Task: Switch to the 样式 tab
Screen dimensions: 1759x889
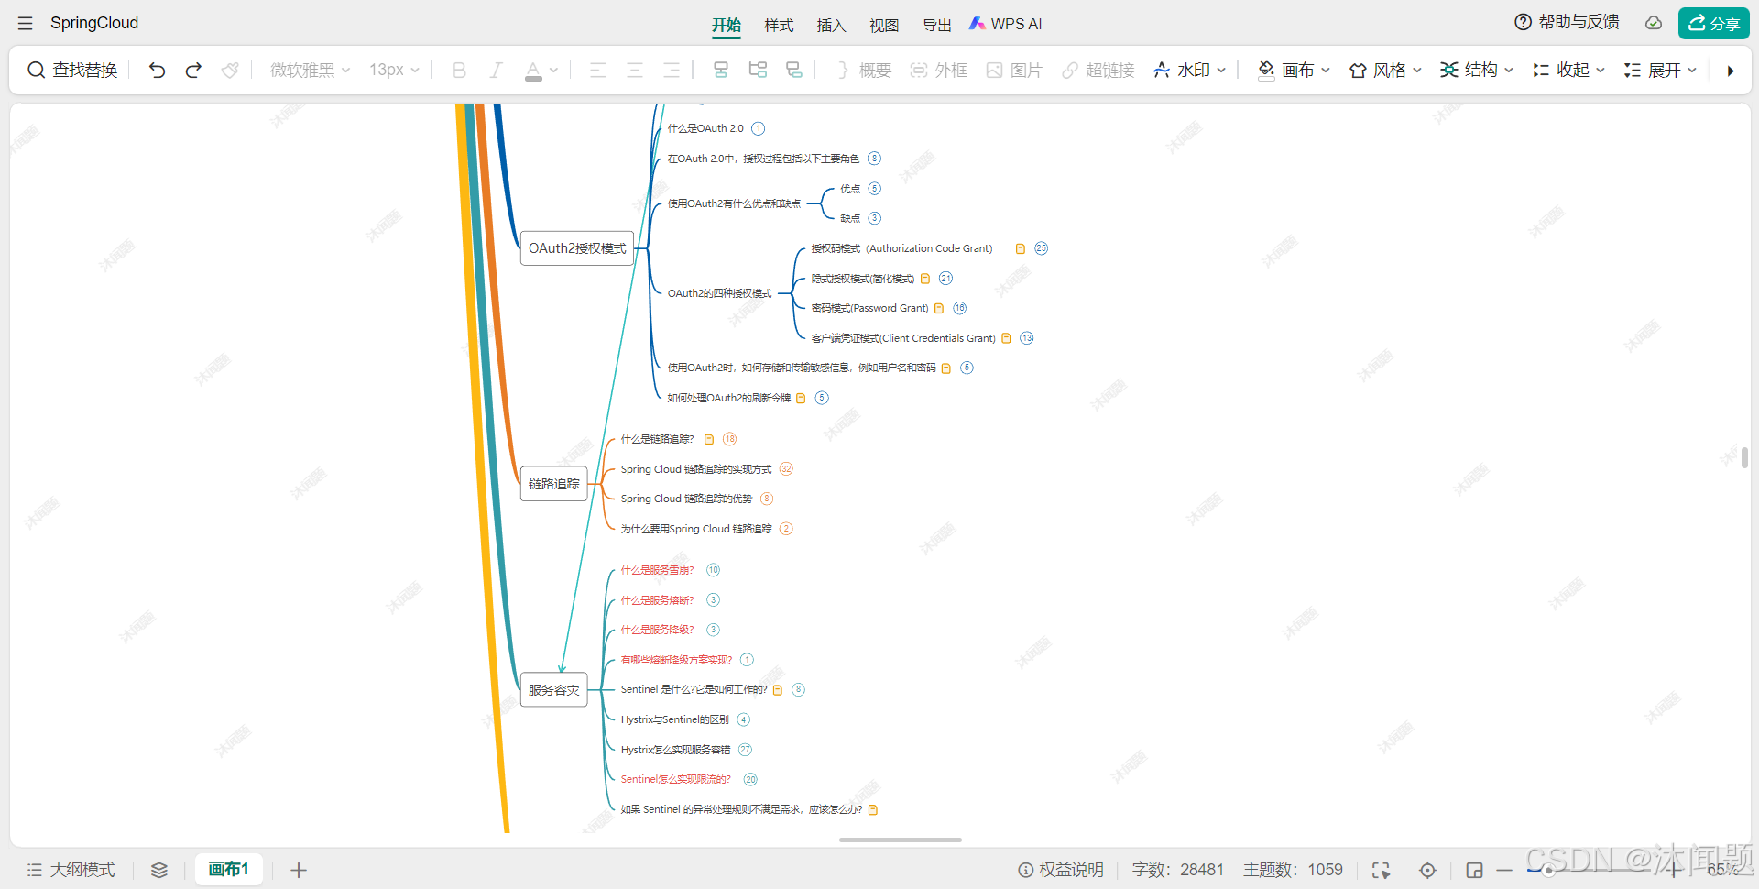Action: click(x=779, y=25)
